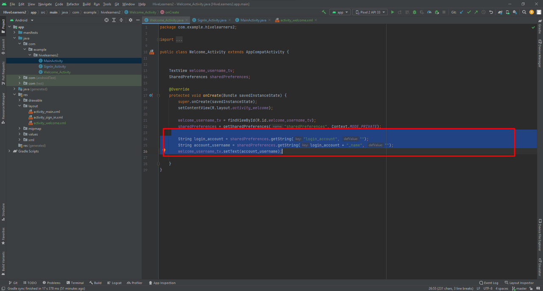This screenshot has width=543, height=291.
Task: Toggle the Device File Explorer window
Action: [x=540, y=236]
